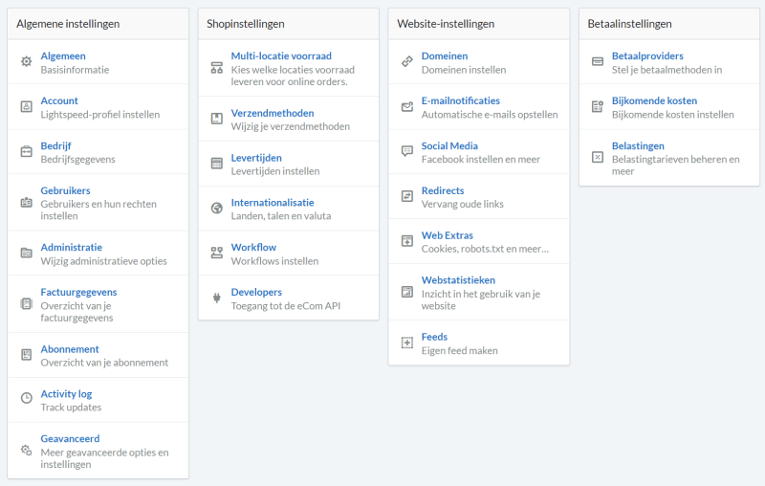
Task: Click 'Track updates' description text
Action: tap(71, 408)
